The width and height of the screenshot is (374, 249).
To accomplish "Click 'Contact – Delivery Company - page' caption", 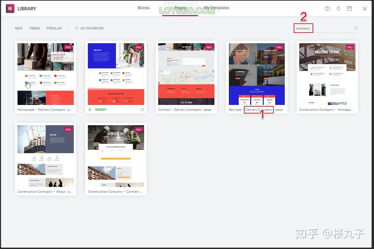I will click(185, 110).
